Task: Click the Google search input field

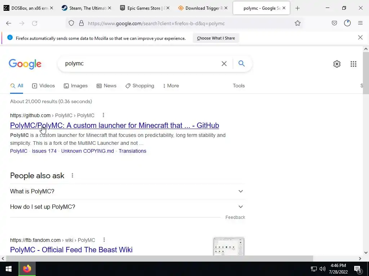Action: tap(141, 64)
